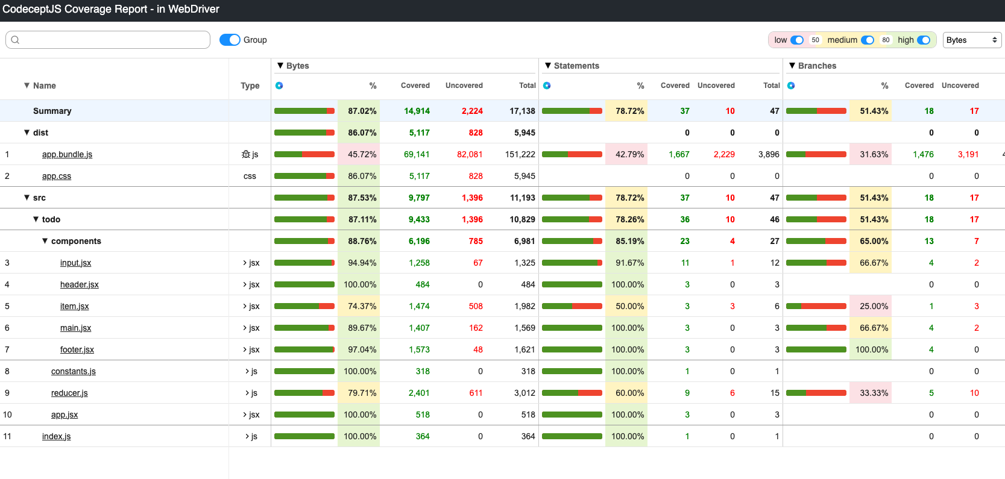
Task: Click the low threshold value 50
Action: tap(816, 40)
